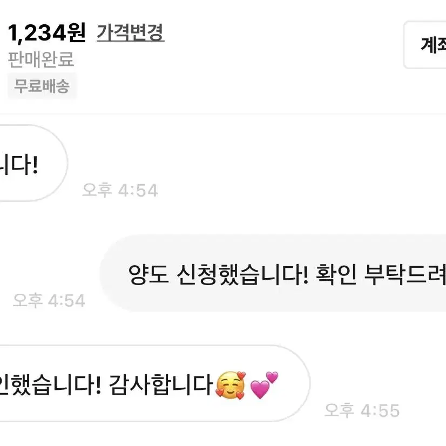446x446 pixels.
Task: Select the 무료배송 free shipping badge
Action: coord(42,86)
